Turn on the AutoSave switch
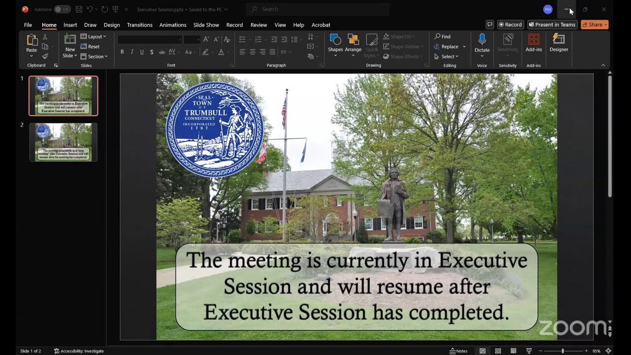Screen dimensions: 631x355 click(62, 9)
